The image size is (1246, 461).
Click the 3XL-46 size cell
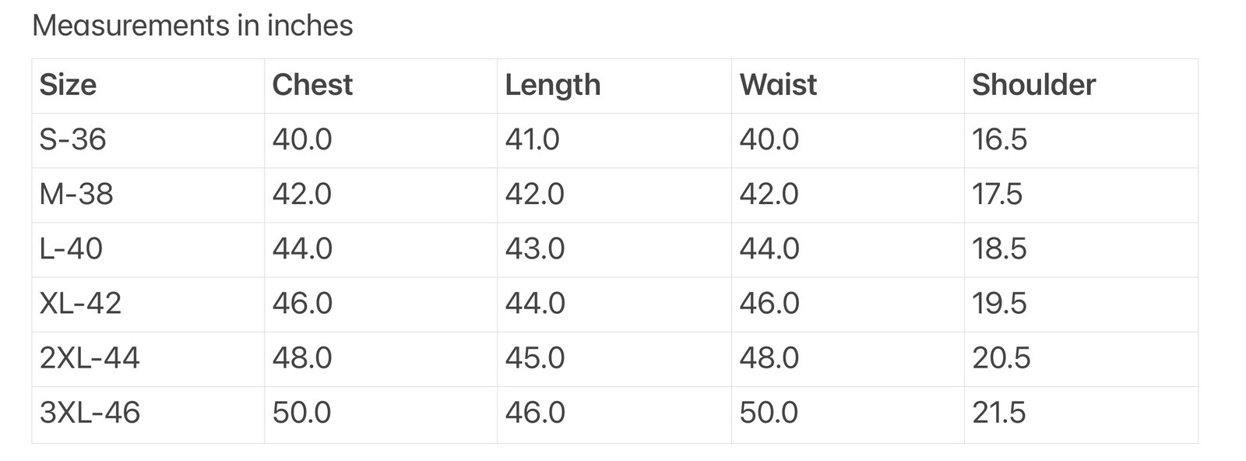90,412
